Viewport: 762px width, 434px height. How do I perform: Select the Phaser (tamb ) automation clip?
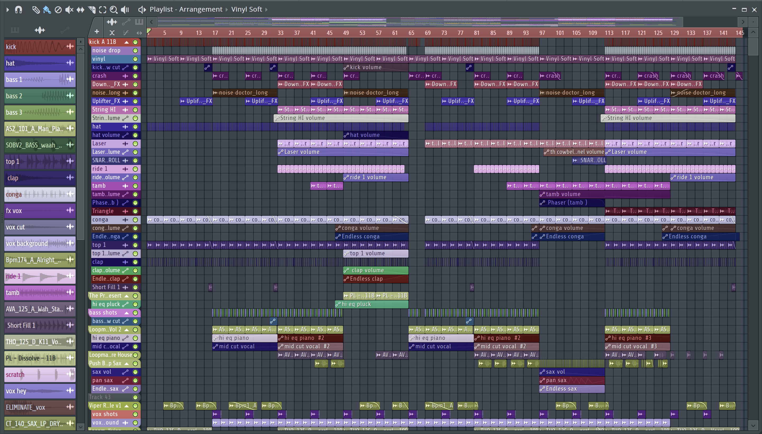click(x=572, y=203)
